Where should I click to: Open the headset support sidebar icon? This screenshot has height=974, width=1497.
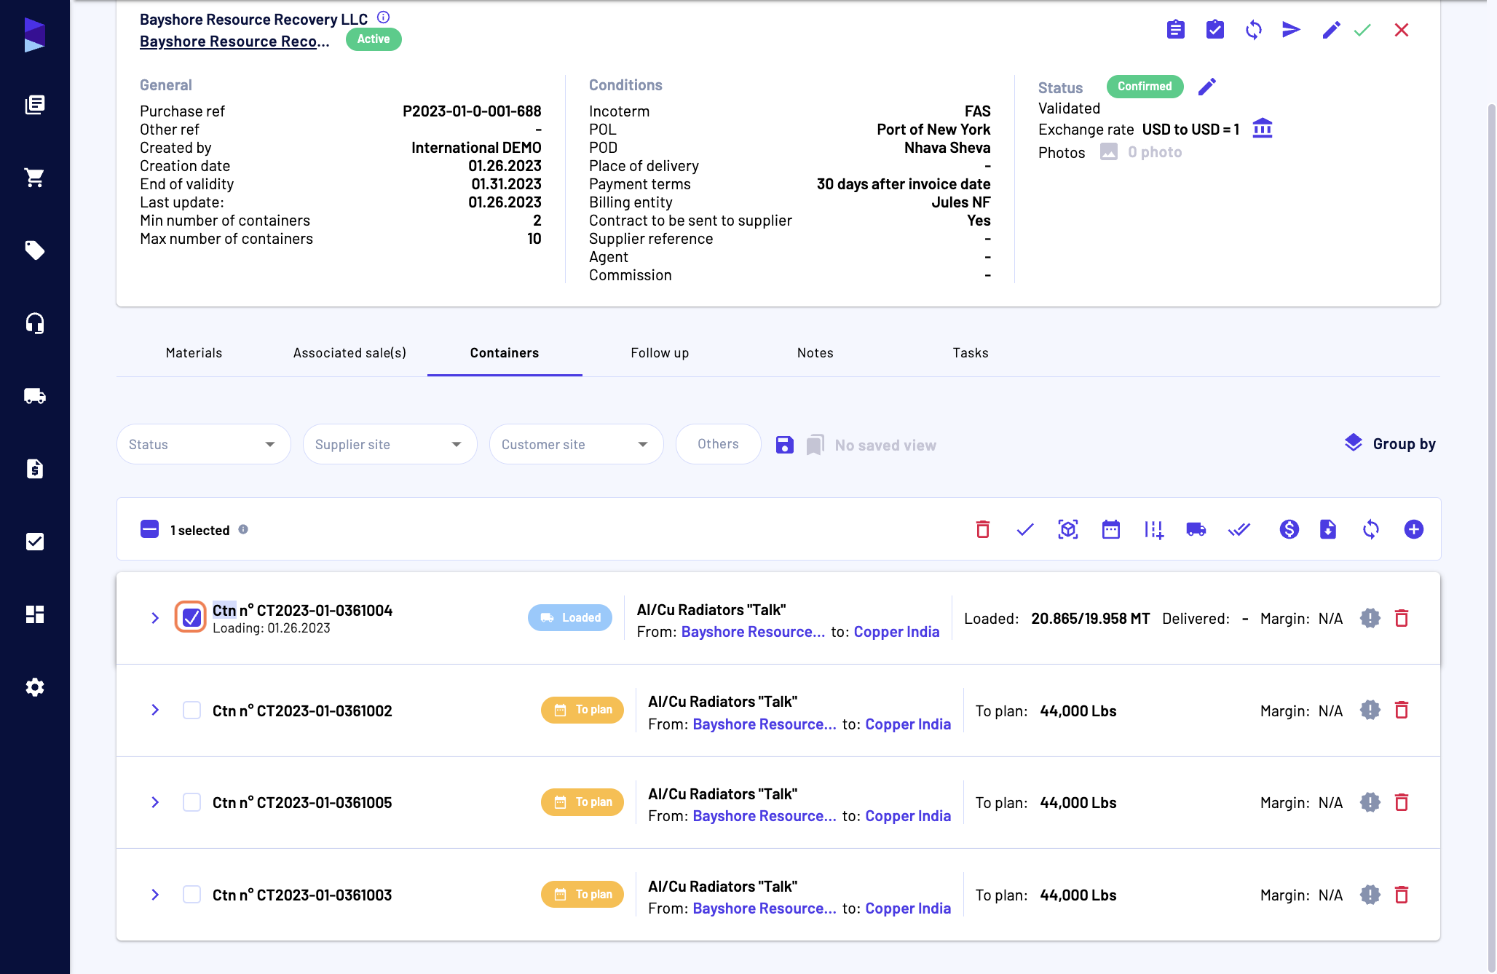34,323
